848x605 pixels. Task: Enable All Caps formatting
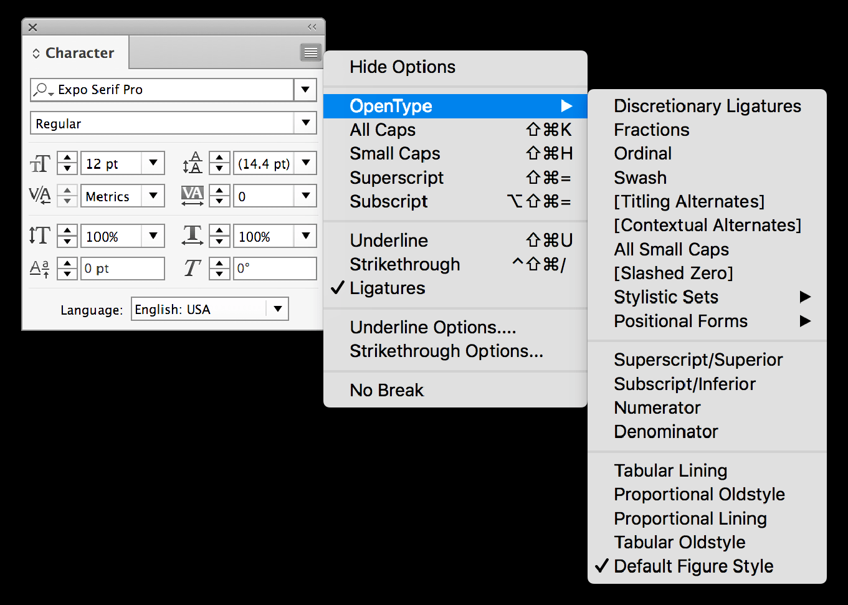pyautogui.click(x=383, y=130)
